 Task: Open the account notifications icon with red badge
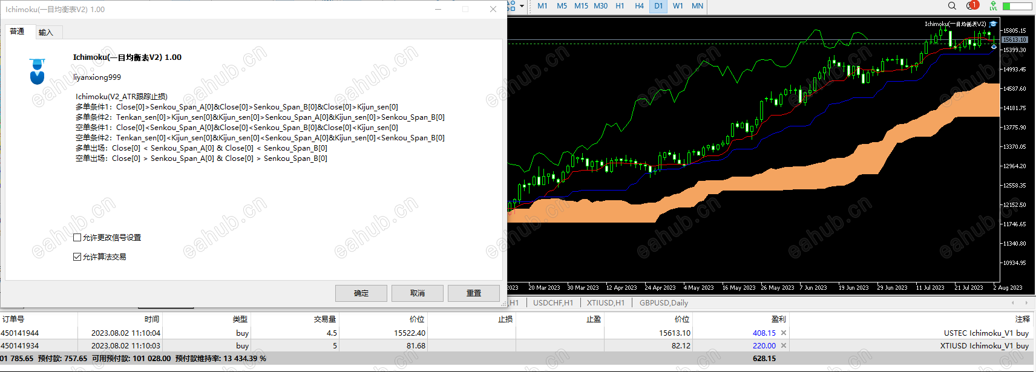click(972, 5)
